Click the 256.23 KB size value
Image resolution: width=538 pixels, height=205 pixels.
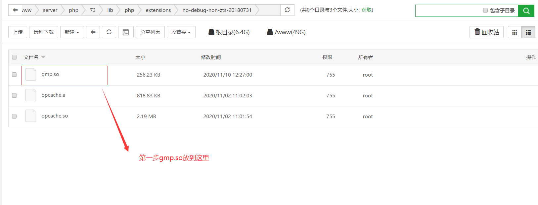(x=149, y=75)
